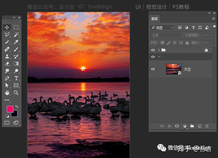Select the Healing Brush bandage tool
Image resolution: width=218 pixels, height=158 pixels.
pos(7,49)
